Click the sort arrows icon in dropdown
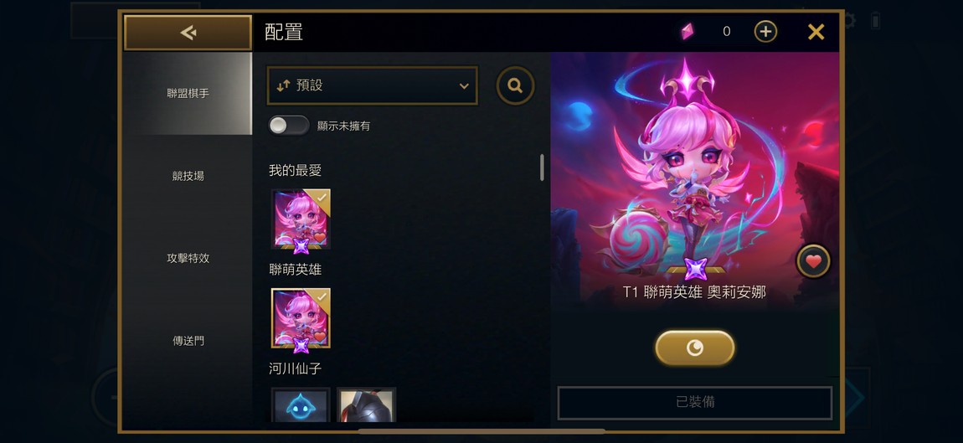 (x=282, y=86)
